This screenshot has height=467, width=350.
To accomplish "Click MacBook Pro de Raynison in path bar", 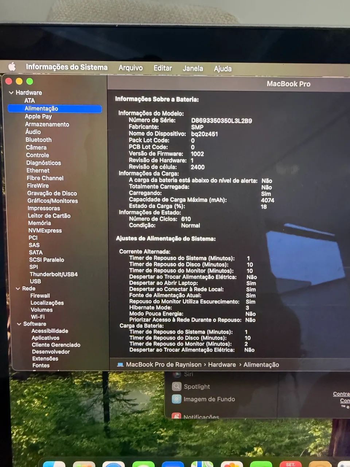I will coord(164,364).
